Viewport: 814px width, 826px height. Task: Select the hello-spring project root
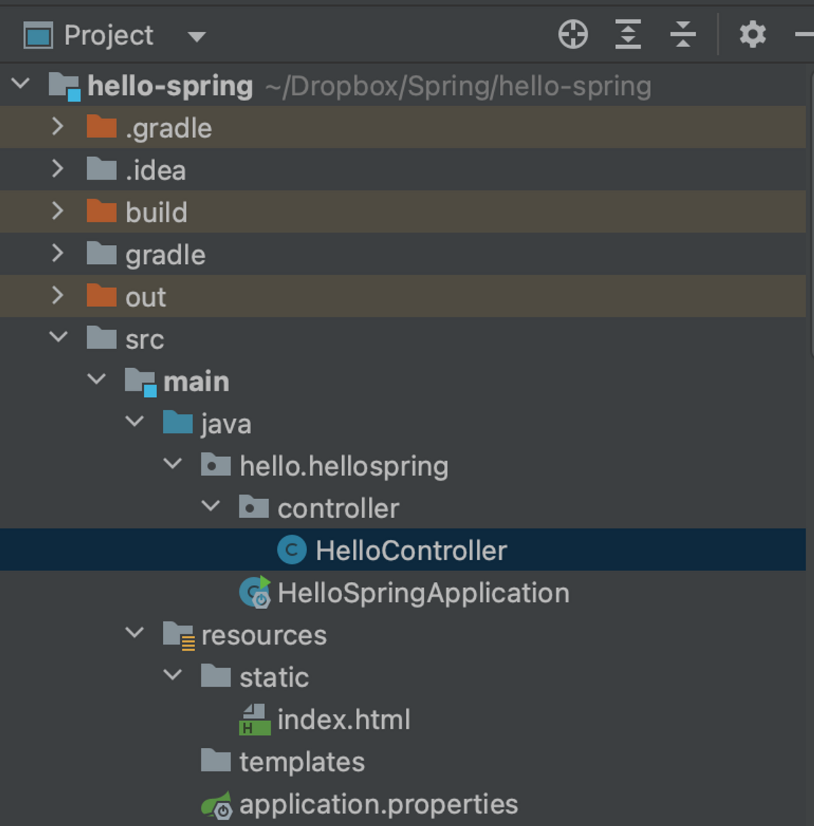click(170, 86)
